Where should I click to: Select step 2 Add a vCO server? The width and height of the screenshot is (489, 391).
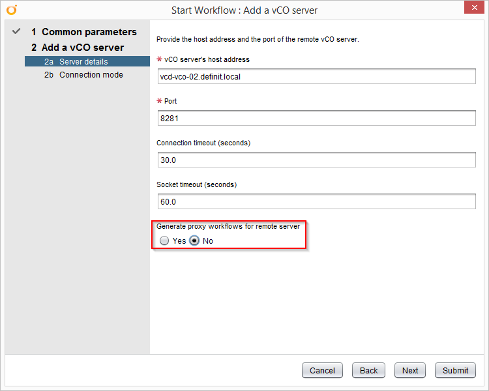[82, 48]
